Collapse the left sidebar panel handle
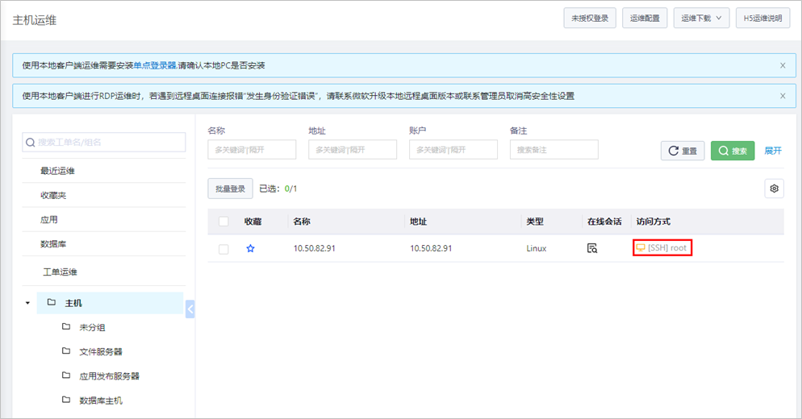Viewport: 802px width, 419px height. [x=190, y=309]
